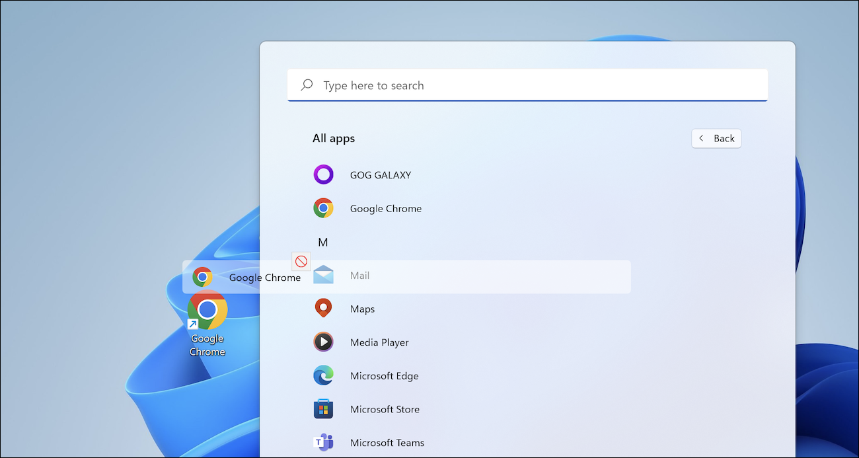Click the Mail envelope icon
Viewport: 859px width, 458px height.
coord(323,275)
